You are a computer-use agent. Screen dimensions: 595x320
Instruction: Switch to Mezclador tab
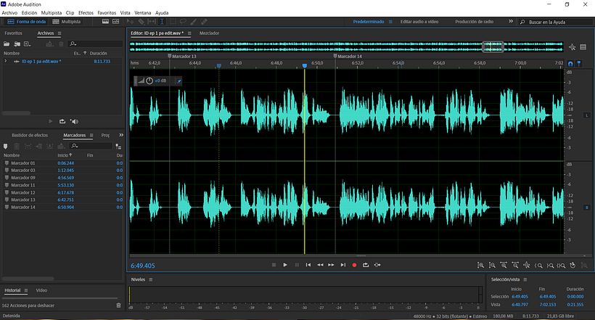209,33
